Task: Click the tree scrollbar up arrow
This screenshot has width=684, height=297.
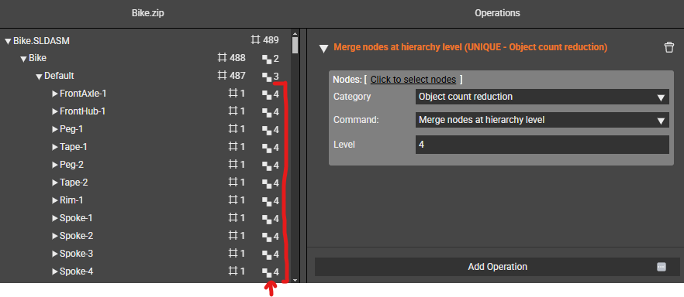Action: pos(295,33)
